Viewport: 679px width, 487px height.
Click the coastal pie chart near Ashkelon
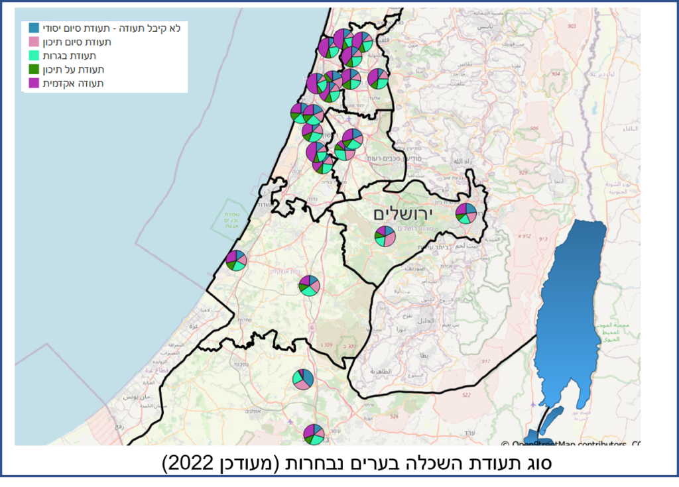[235, 260]
